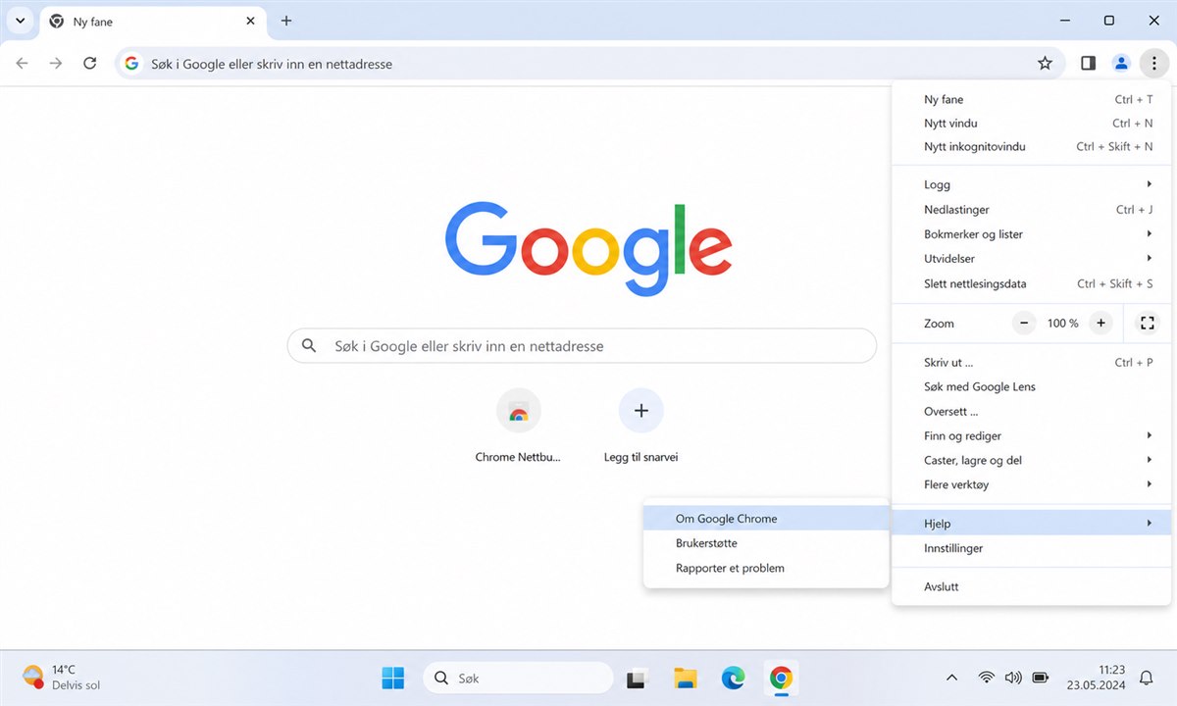Image resolution: width=1177 pixels, height=706 pixels.
Task: Select Søk med Google Lens
Action: click(1032, 387)
